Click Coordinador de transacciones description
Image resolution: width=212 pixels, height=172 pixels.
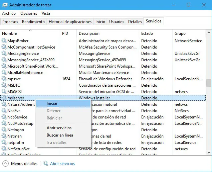107,85
